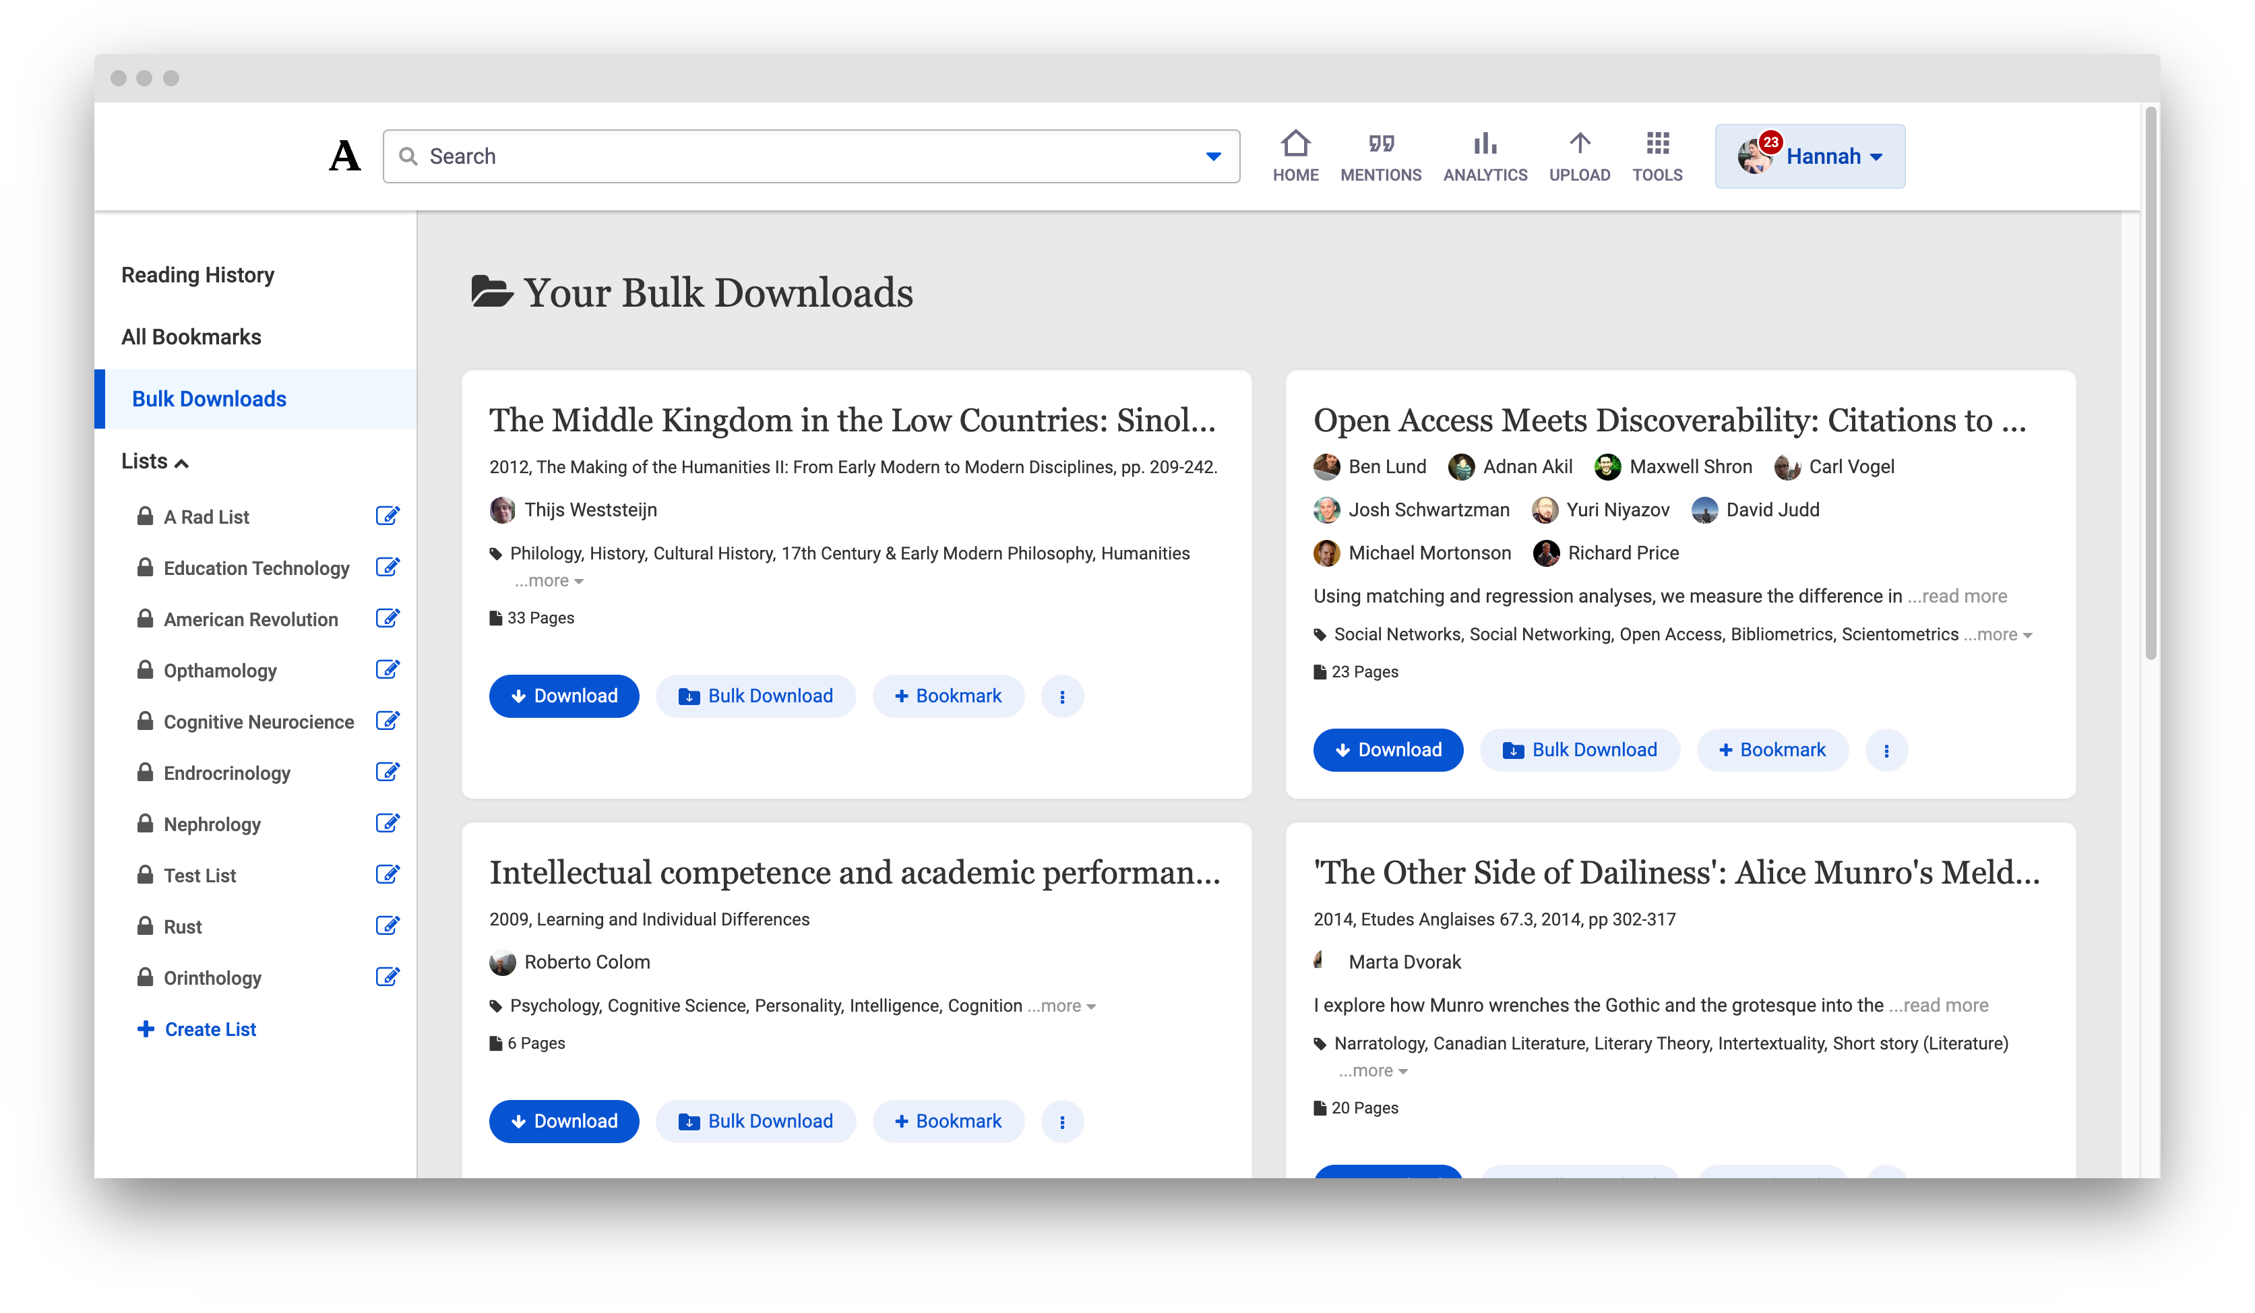
Task: Open All Bookmarks
Action: click(x=191, y=336)
